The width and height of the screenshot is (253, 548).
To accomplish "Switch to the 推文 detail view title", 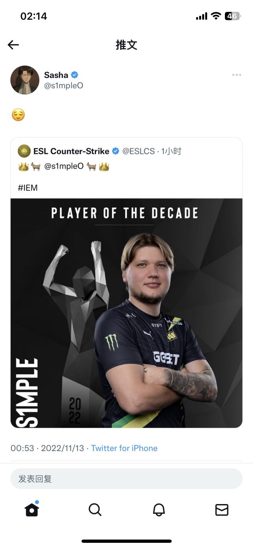I will (126, 45).
